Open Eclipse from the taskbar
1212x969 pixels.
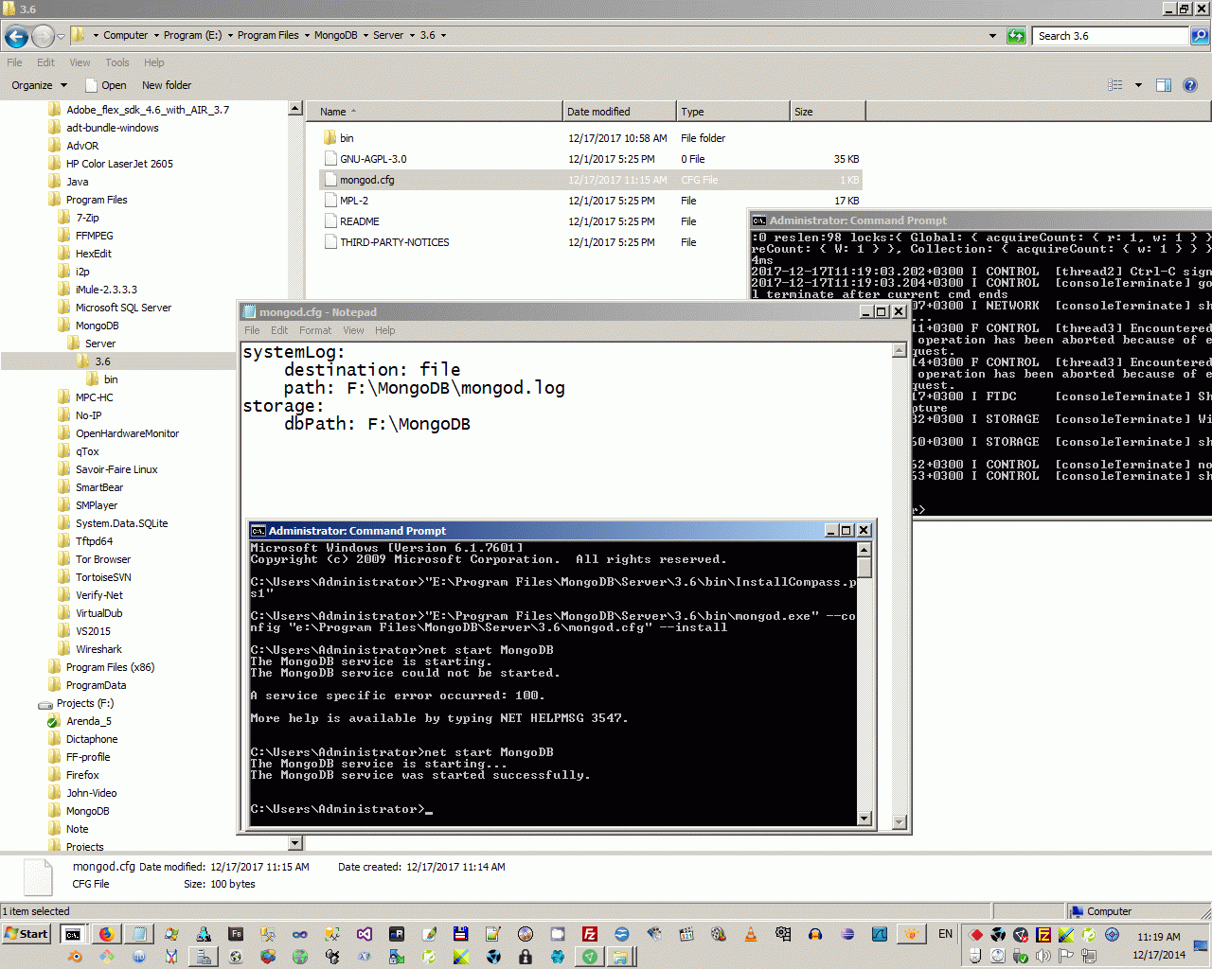847,934
